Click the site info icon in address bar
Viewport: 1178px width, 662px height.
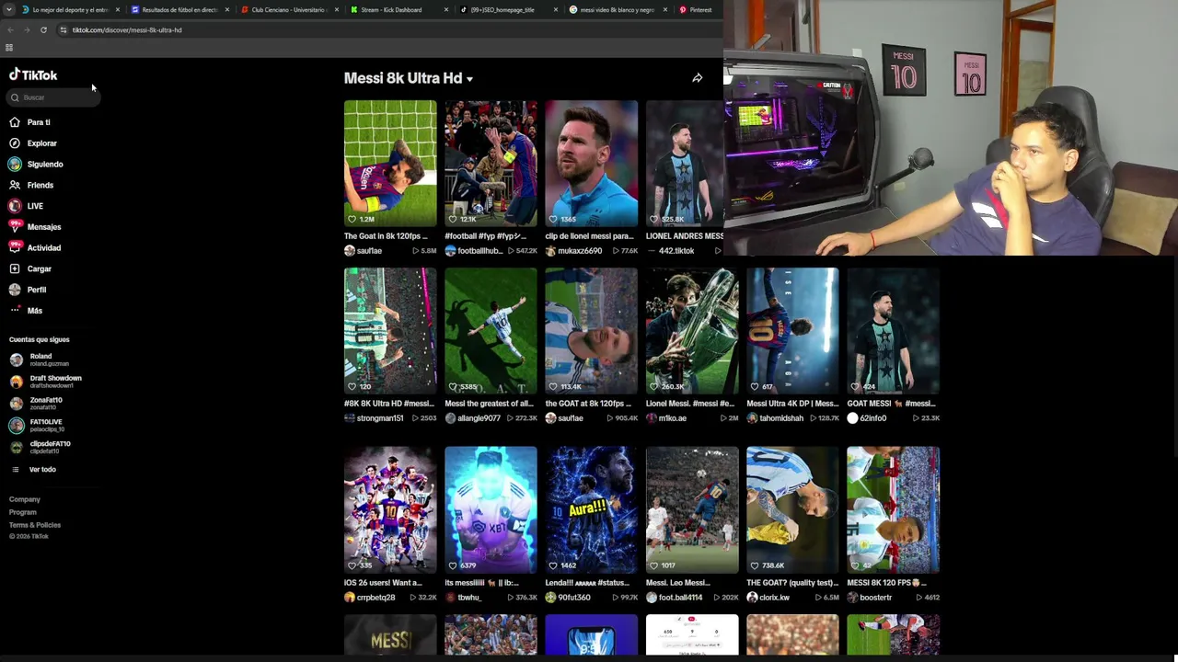(x=63, y=30)
